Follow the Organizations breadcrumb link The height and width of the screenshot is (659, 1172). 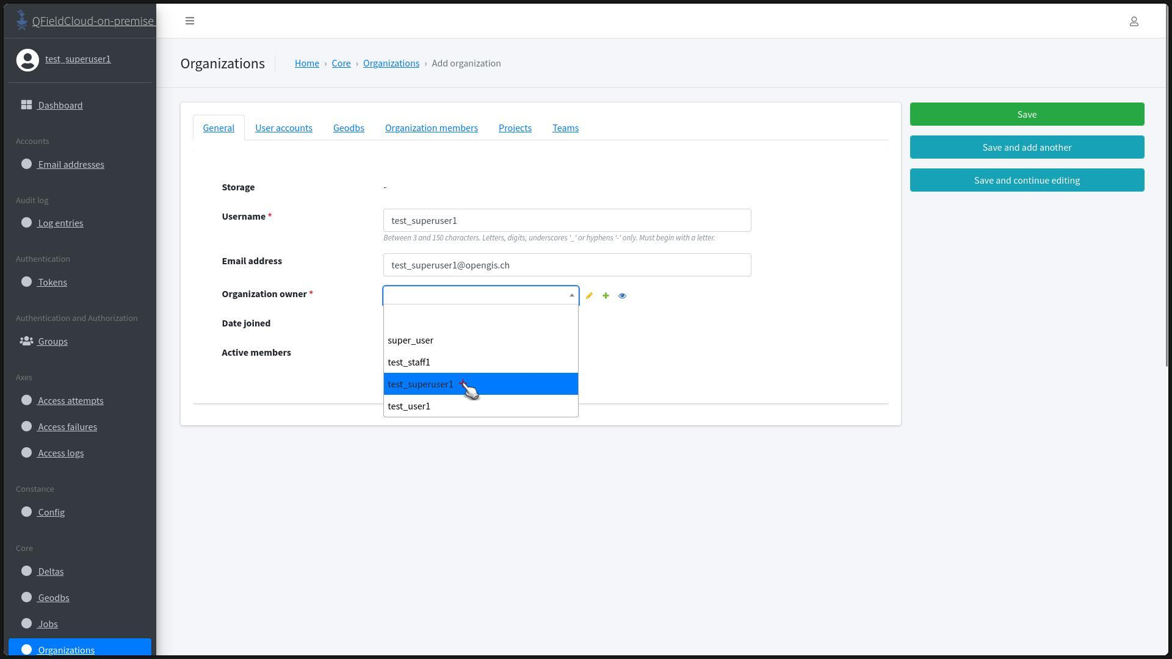[391, 63]
